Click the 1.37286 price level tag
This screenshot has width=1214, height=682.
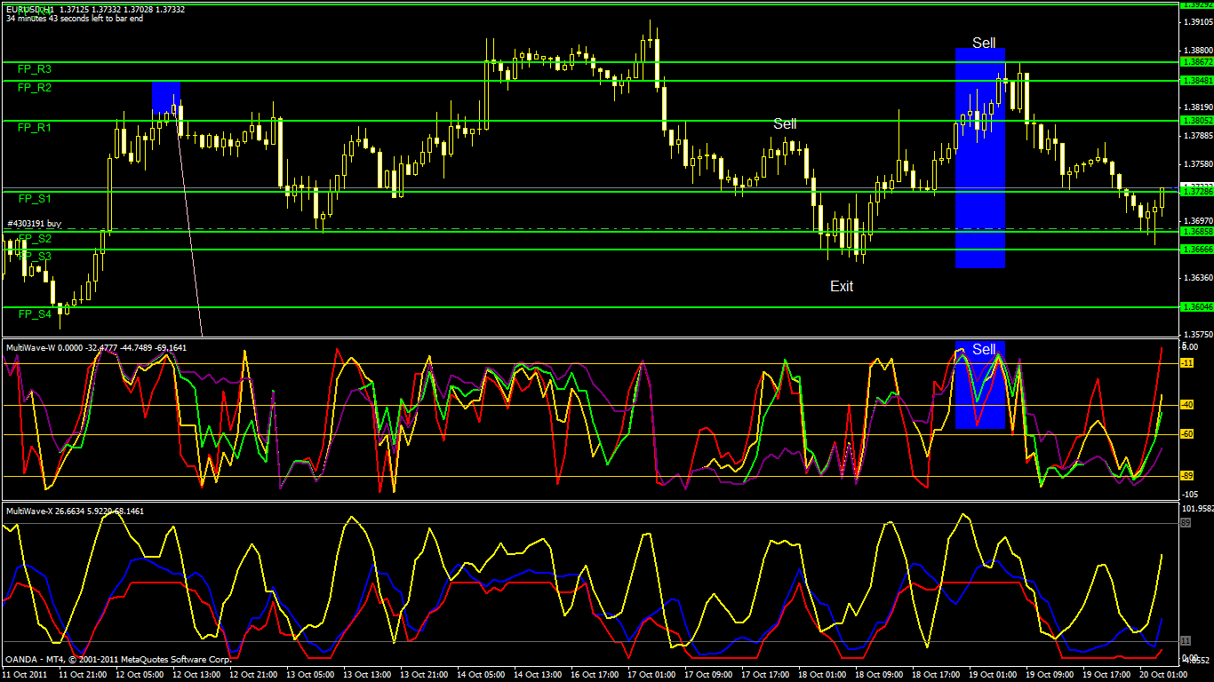(1196, 191)
